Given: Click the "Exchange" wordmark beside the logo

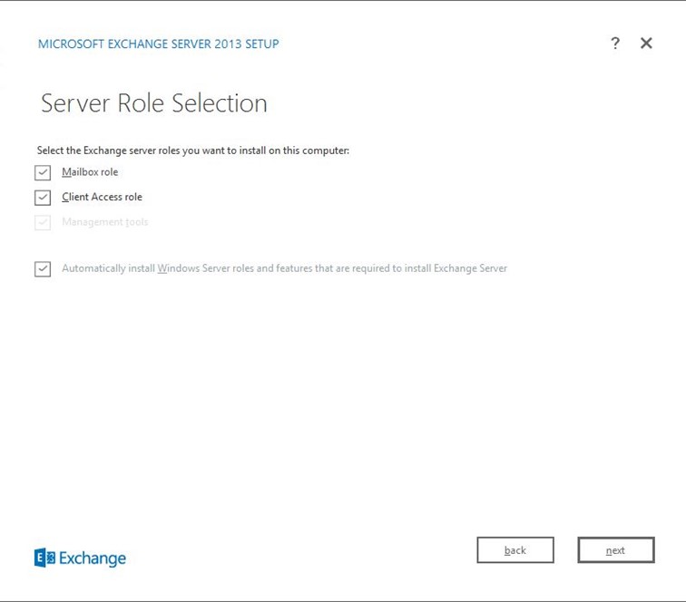Looking at the screenshot, I should 93,558.
